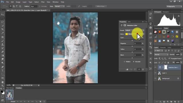Click the Feather input field
This screenshot has width=183, height=103.
pos(34,6)
